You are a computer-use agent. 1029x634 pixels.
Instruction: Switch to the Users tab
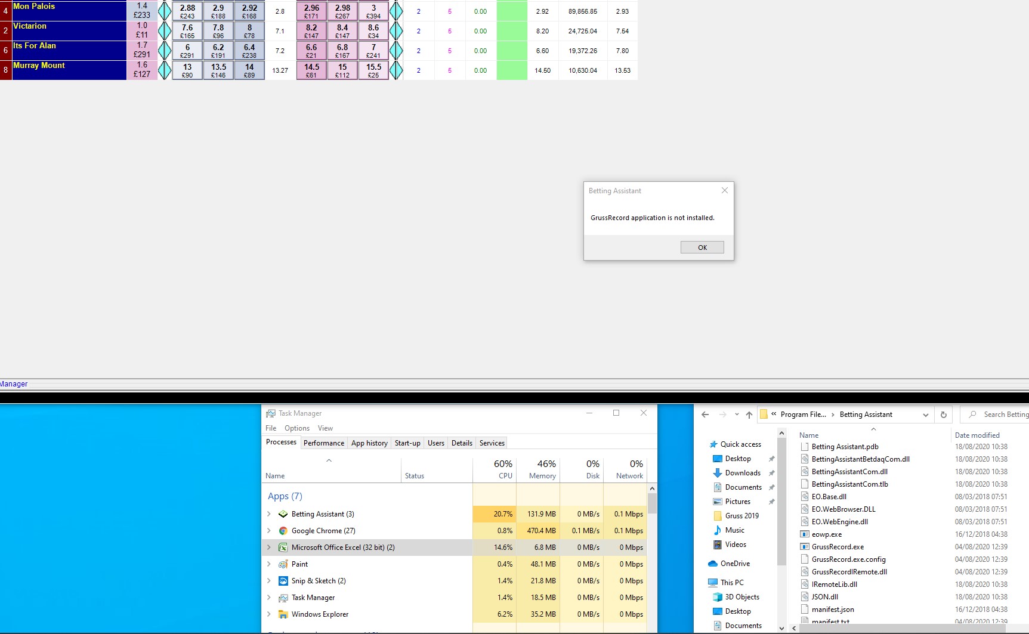[x=436, y=443]
